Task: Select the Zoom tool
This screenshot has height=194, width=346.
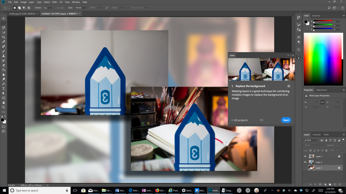Action: coord(4,107)
